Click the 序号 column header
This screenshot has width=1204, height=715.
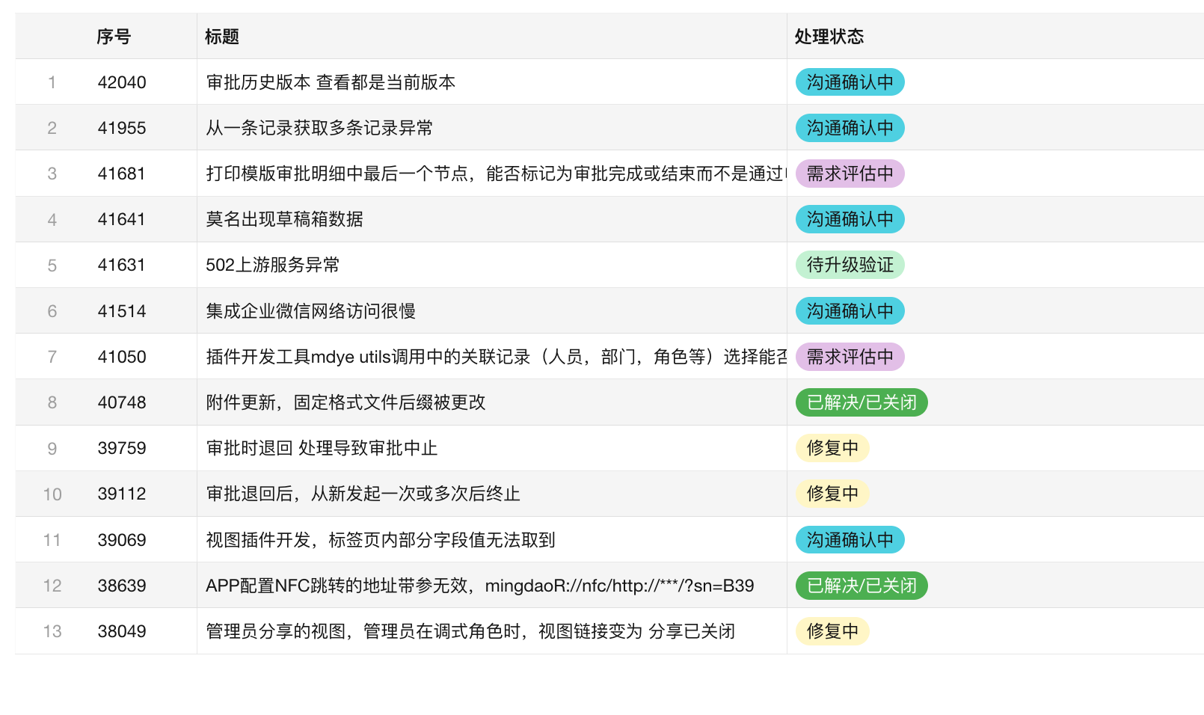coord(114,37)
